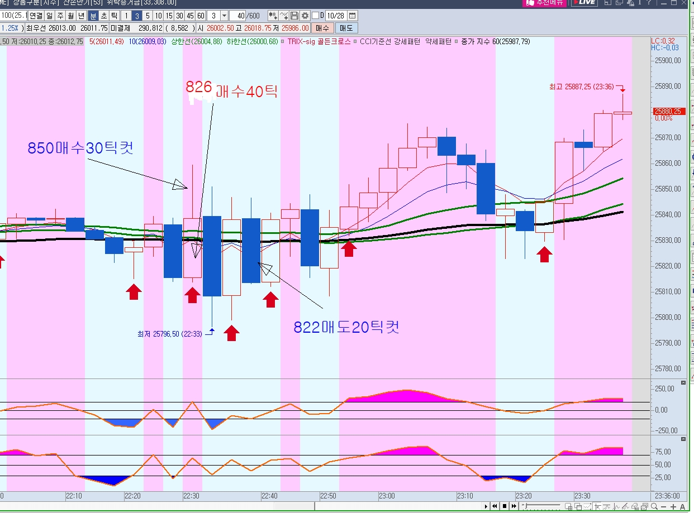Collapse the CCI indicator panel corner button

(x=683, y=382)
